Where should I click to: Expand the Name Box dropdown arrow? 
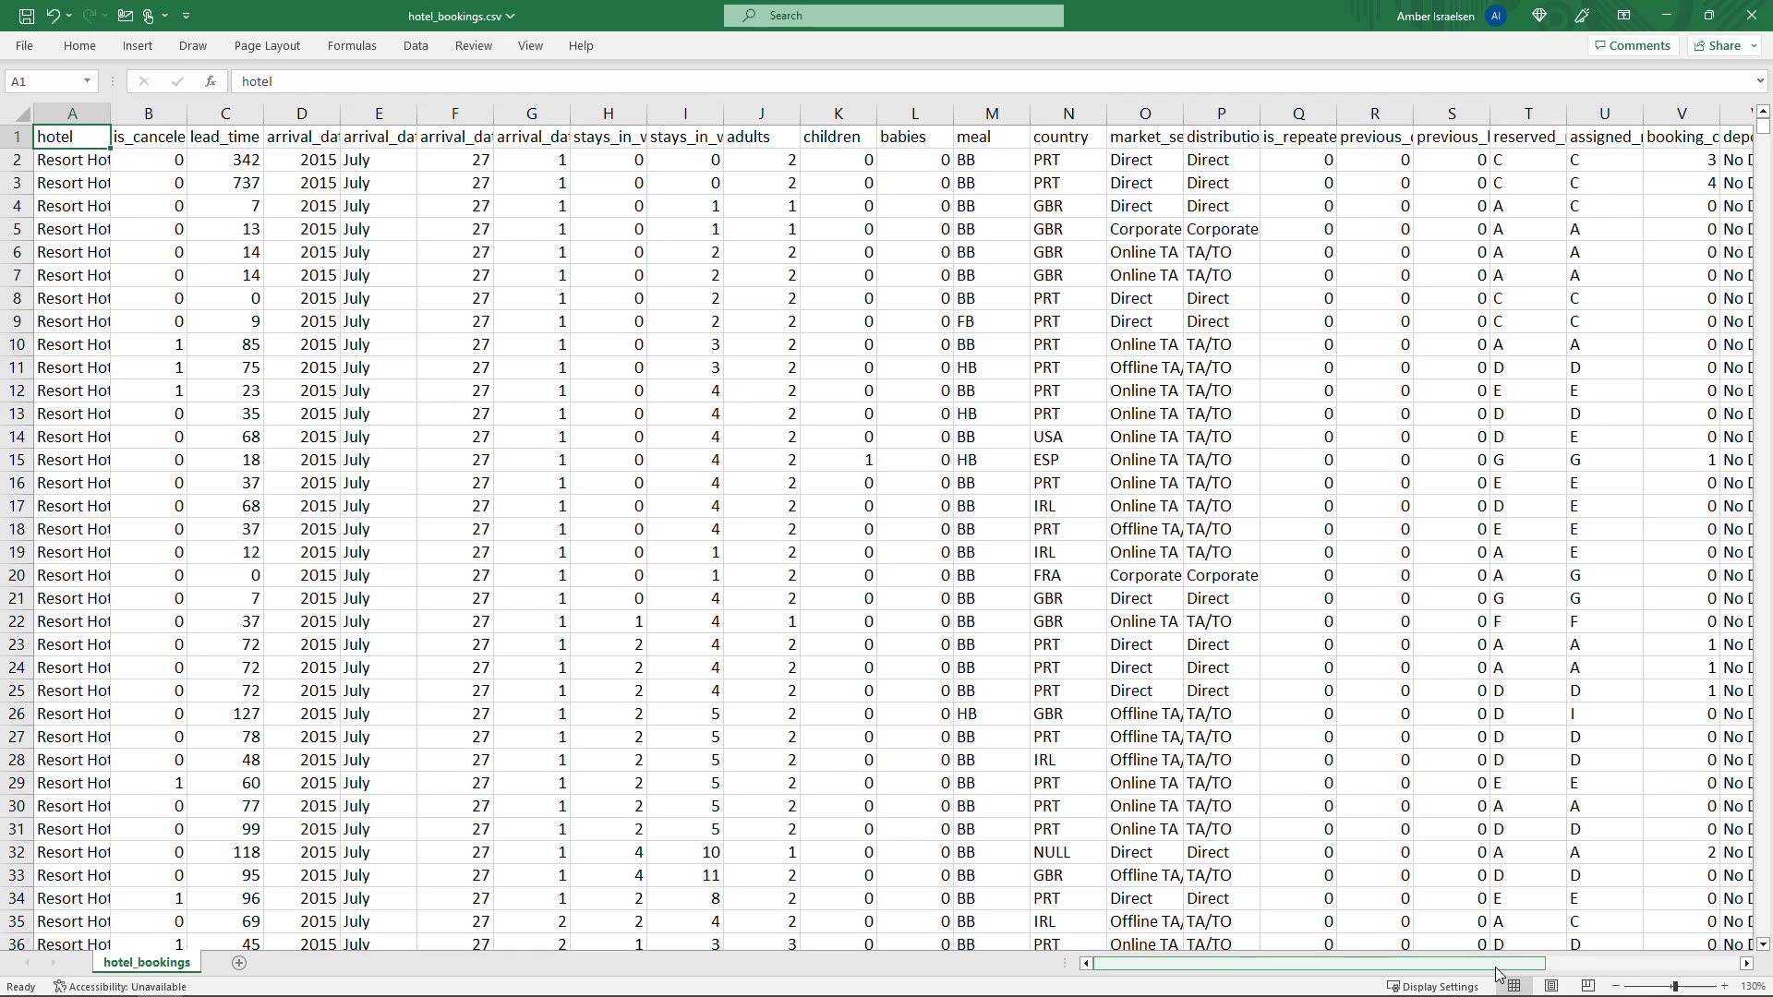click(88, 81)
